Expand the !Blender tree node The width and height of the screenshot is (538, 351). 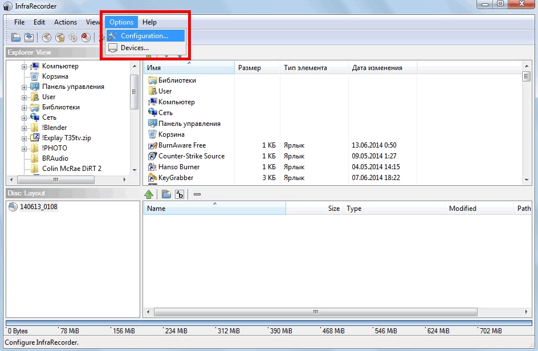(x=24, y=128)
